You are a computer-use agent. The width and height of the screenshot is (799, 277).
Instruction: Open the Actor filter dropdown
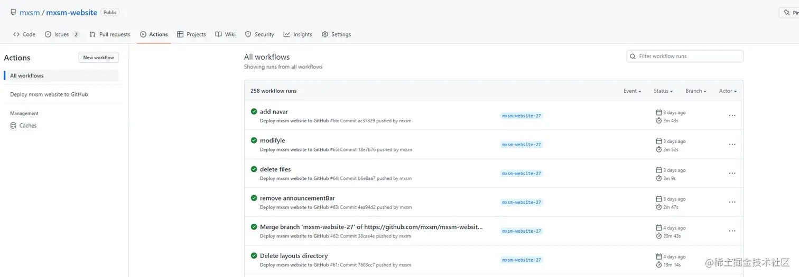728,91
